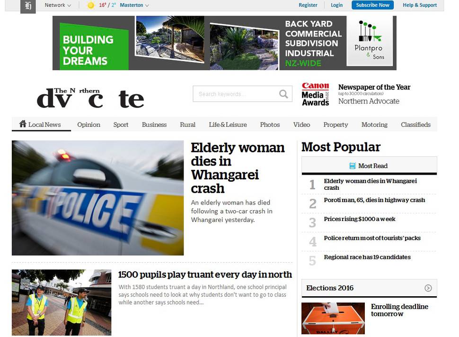This screenshot has height=337, width=459.
Task: Open the ballot box election thumbnail
Action: coord(333,318)
